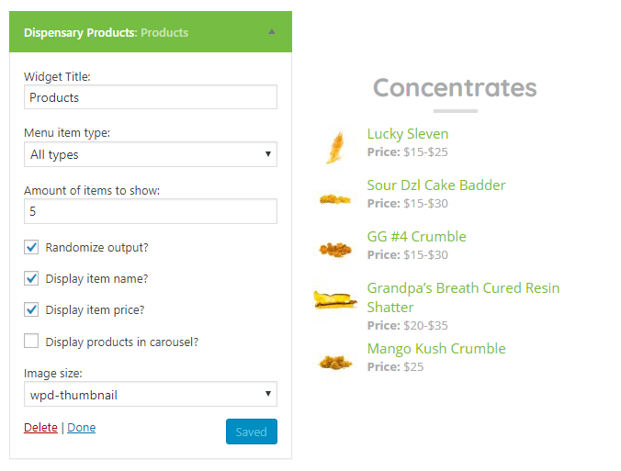Click the Done link
Screen dimensions: 621x471
pyautogui.click(x=82, y=428)
